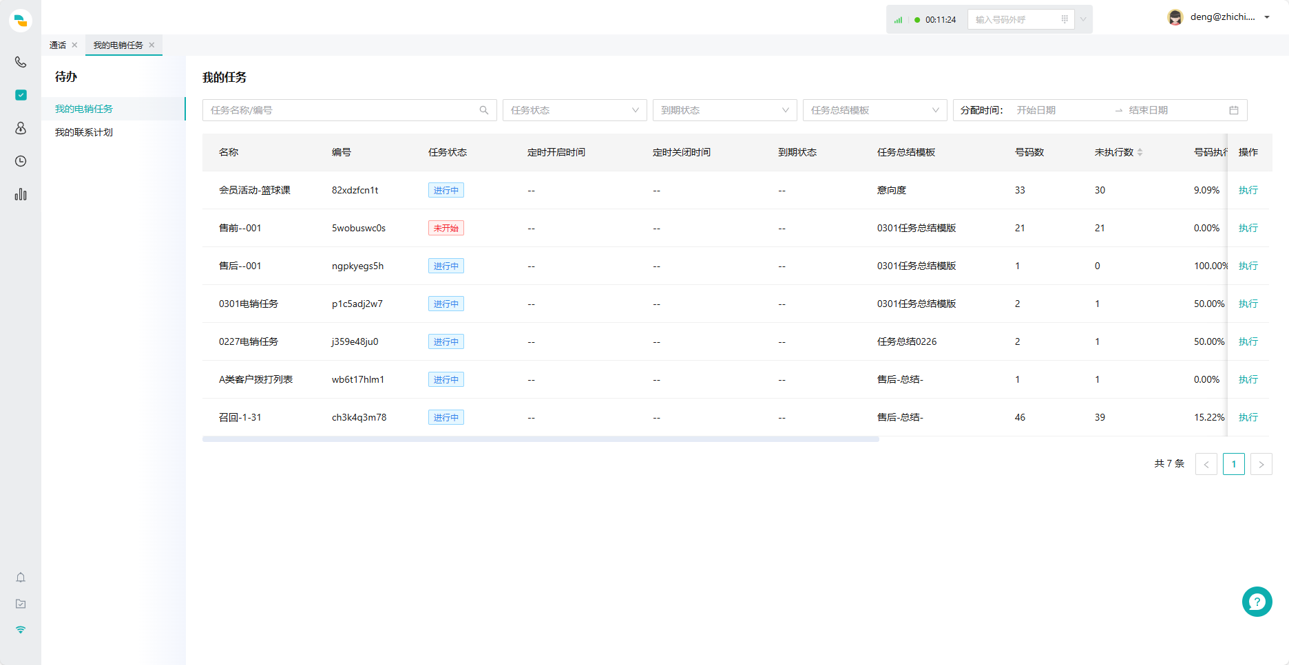Click 执行 for 召回-1-31
The height and width of the screenshot is (665, 1289).
coord(1248,417)
